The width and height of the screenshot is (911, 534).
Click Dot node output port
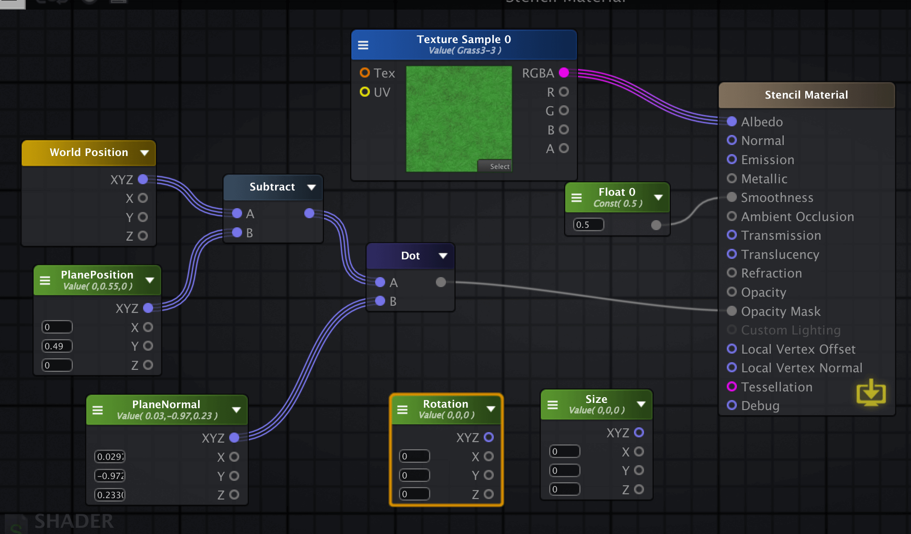(441, 282)
